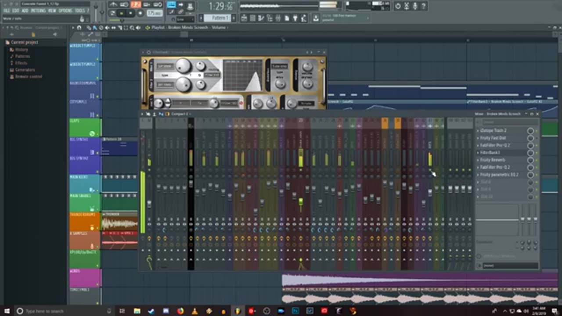The image size is (562, 316).
Task: Toggle the metronome icon
Action: click(113, 4)
